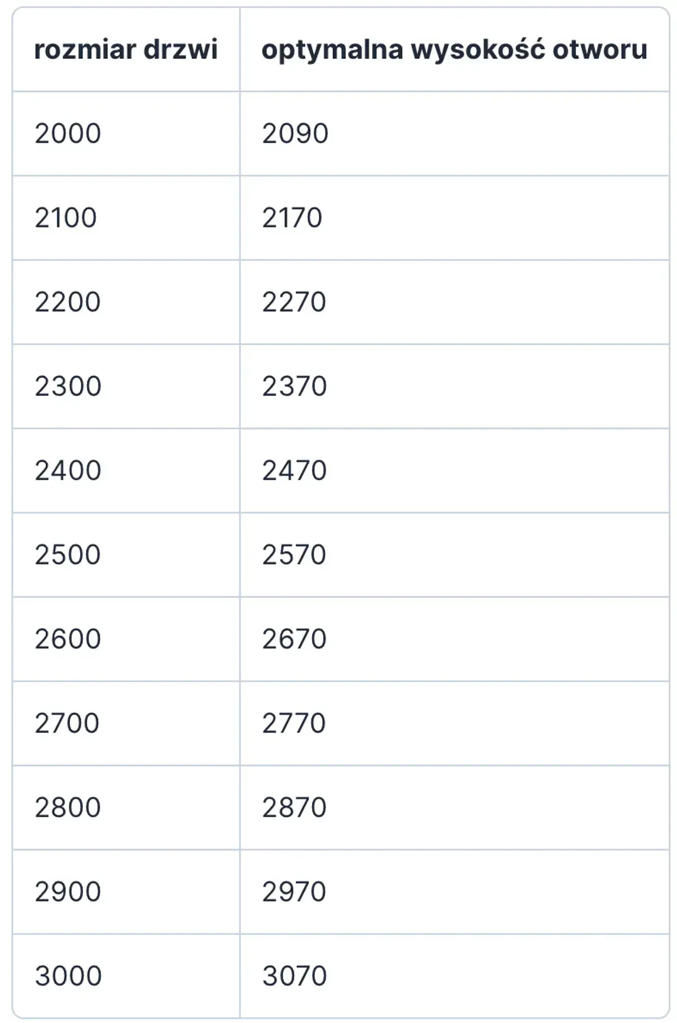Select the cell with value 2000
This screenshot has width=677, height=1023.
click(x=68, y=134)
